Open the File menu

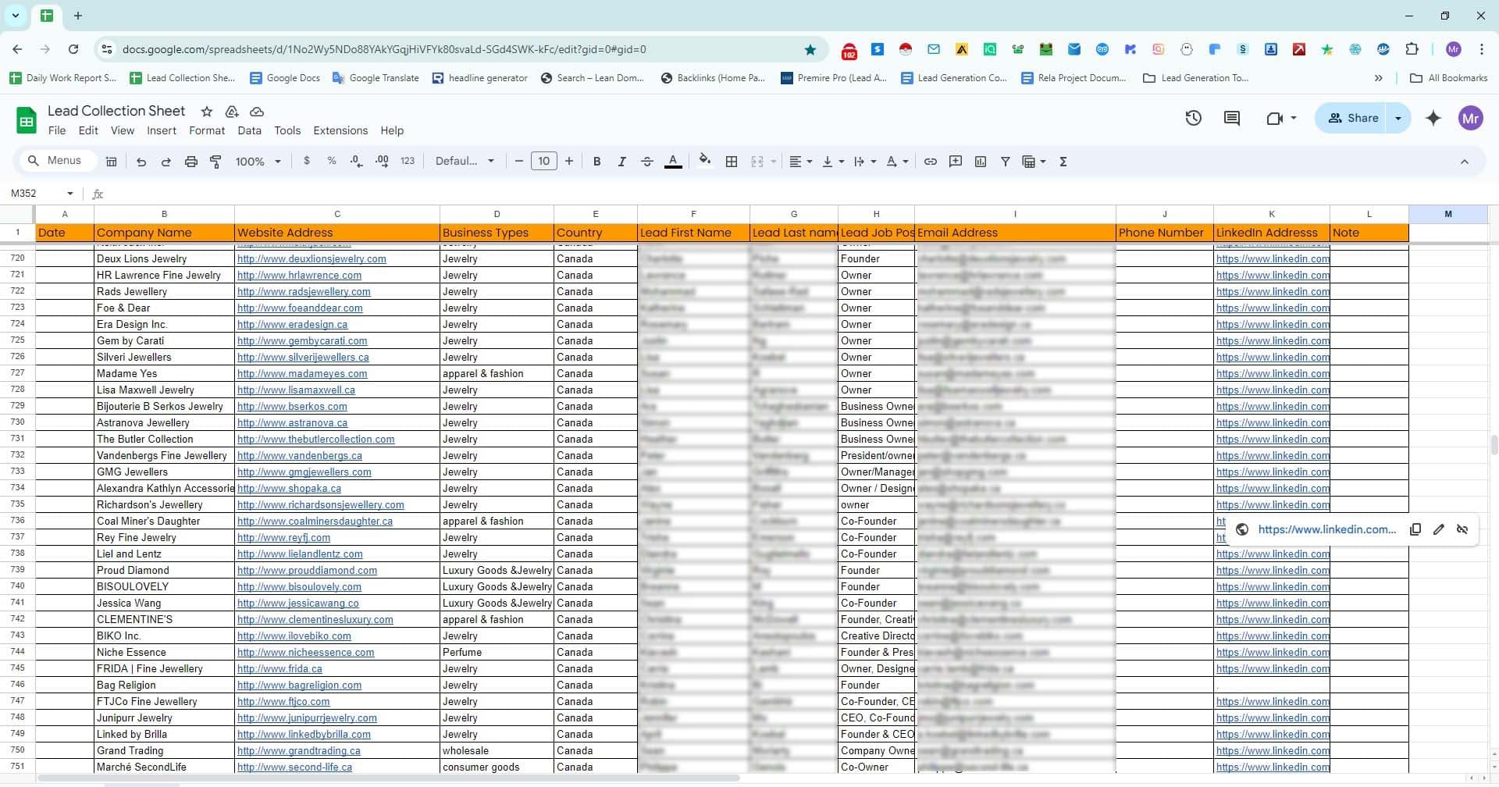(57, 130)
